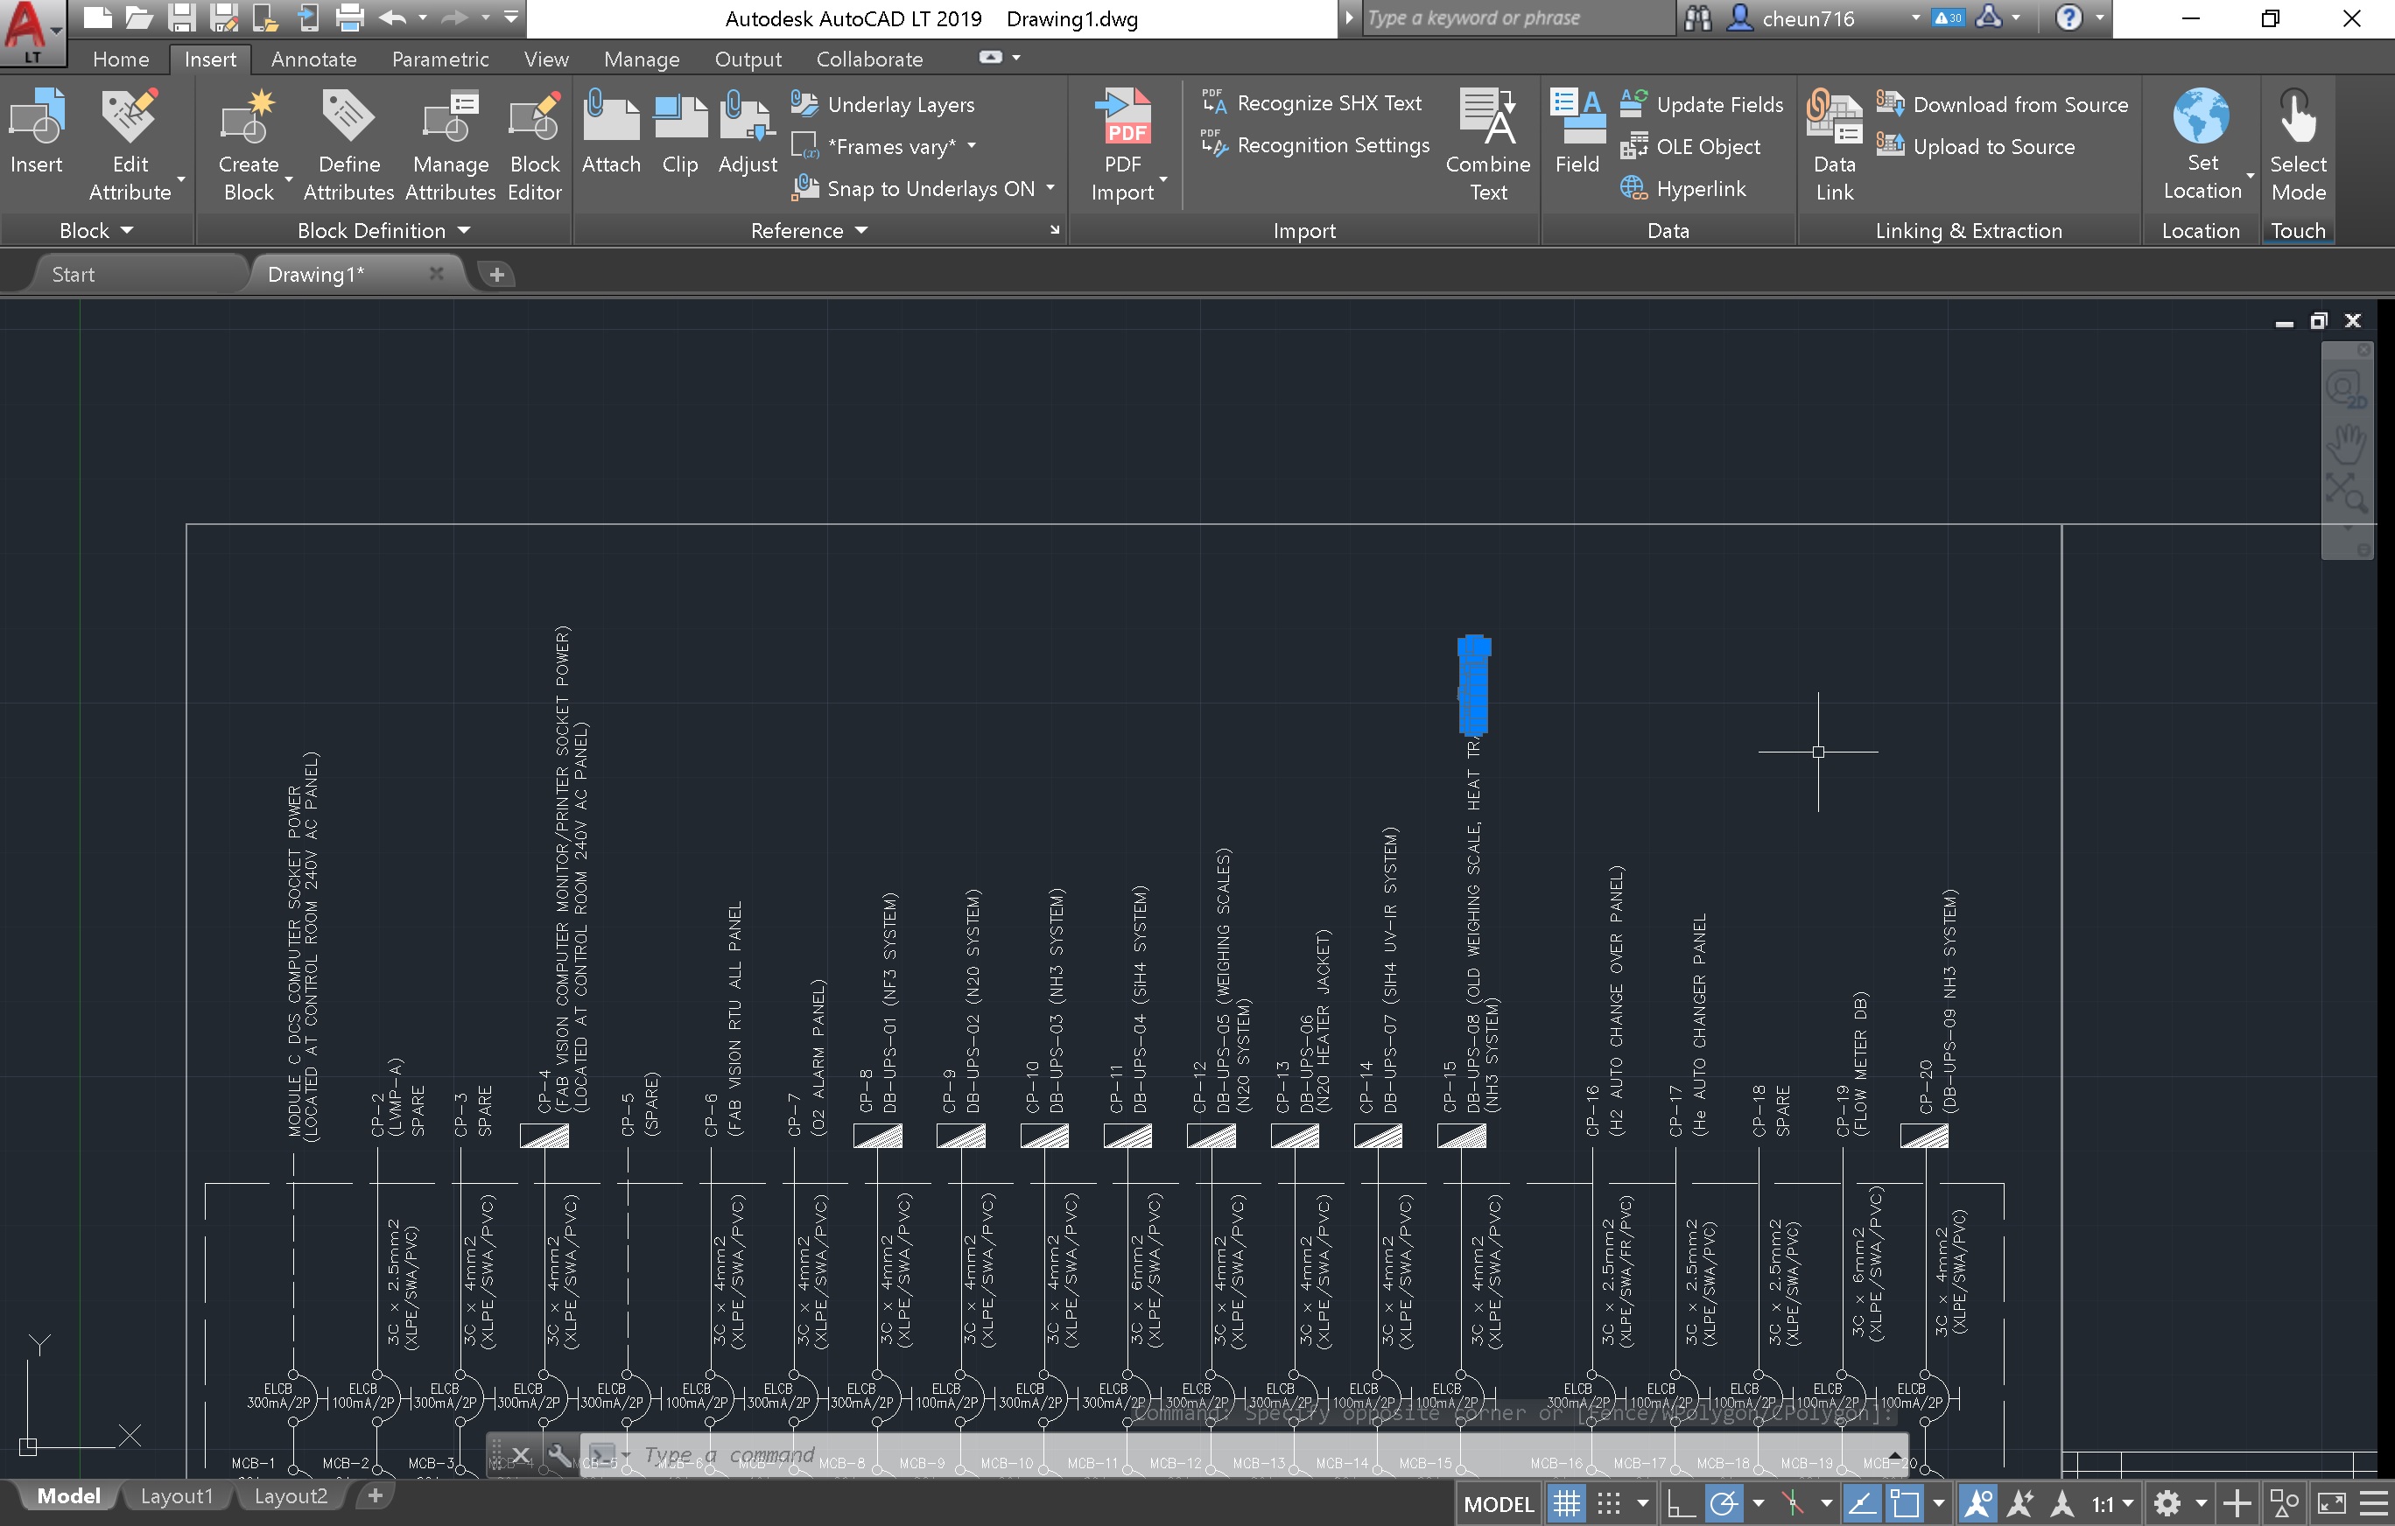Click the Data Link icon
Viewport: 2395px width, 1526px height.
click(x=1833, y=119)
